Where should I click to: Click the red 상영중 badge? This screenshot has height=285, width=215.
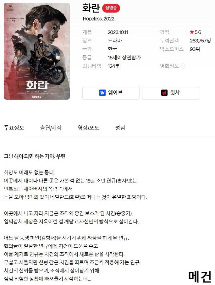[111, 8]
